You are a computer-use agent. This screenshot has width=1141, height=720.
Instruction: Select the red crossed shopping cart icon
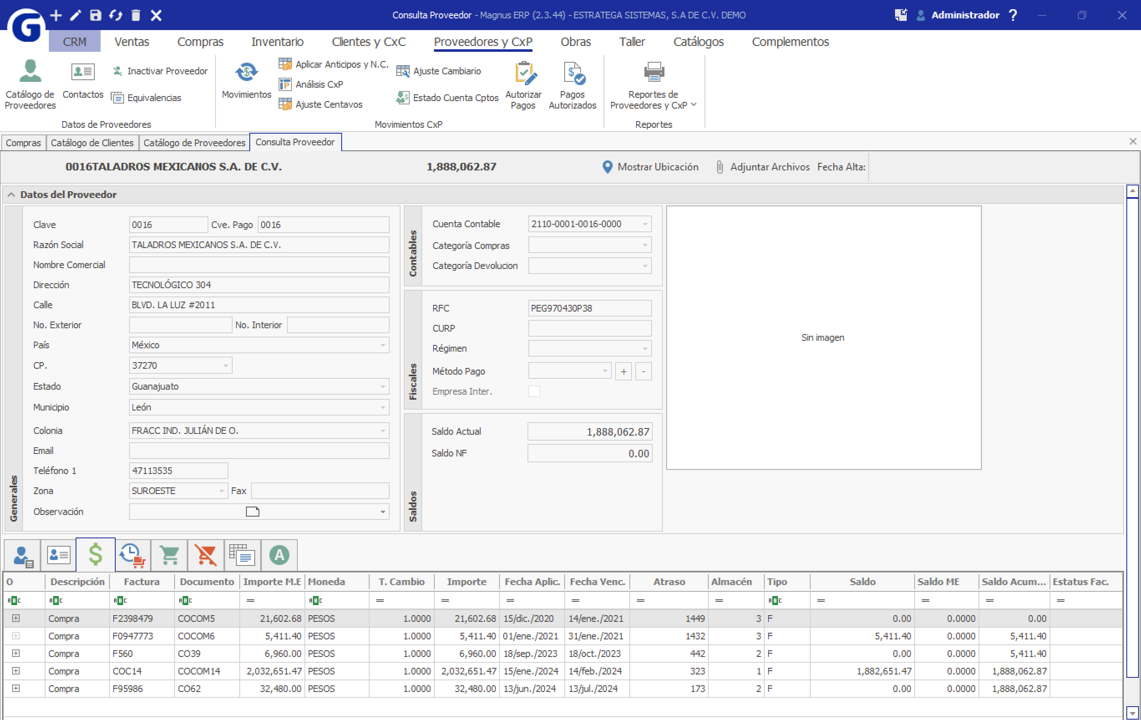tap(206, 555)
